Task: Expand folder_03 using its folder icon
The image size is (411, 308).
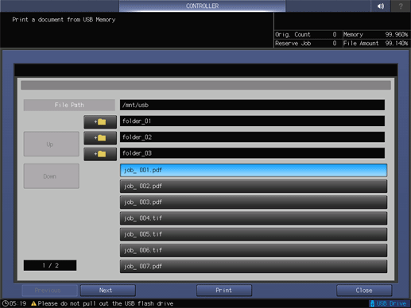Action: (x=100, y=154)
